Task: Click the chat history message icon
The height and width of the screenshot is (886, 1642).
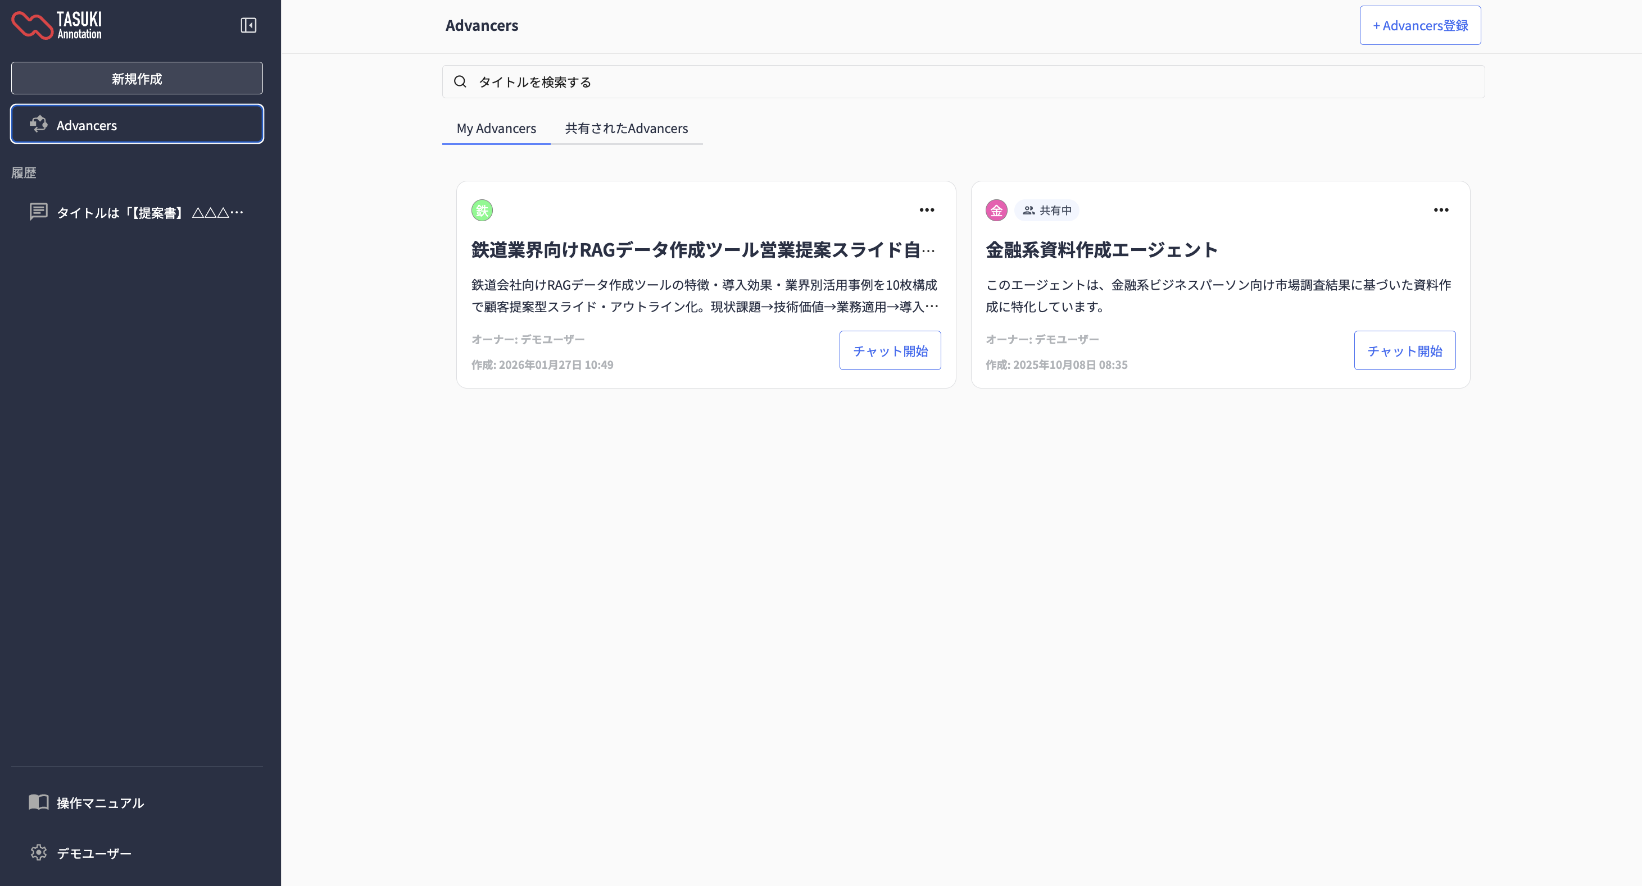Action: click(38, 212)
